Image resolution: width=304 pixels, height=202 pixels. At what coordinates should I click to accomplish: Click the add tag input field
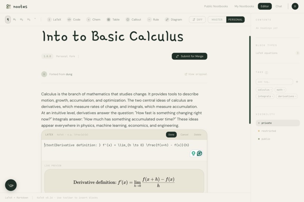click(274, 82)
